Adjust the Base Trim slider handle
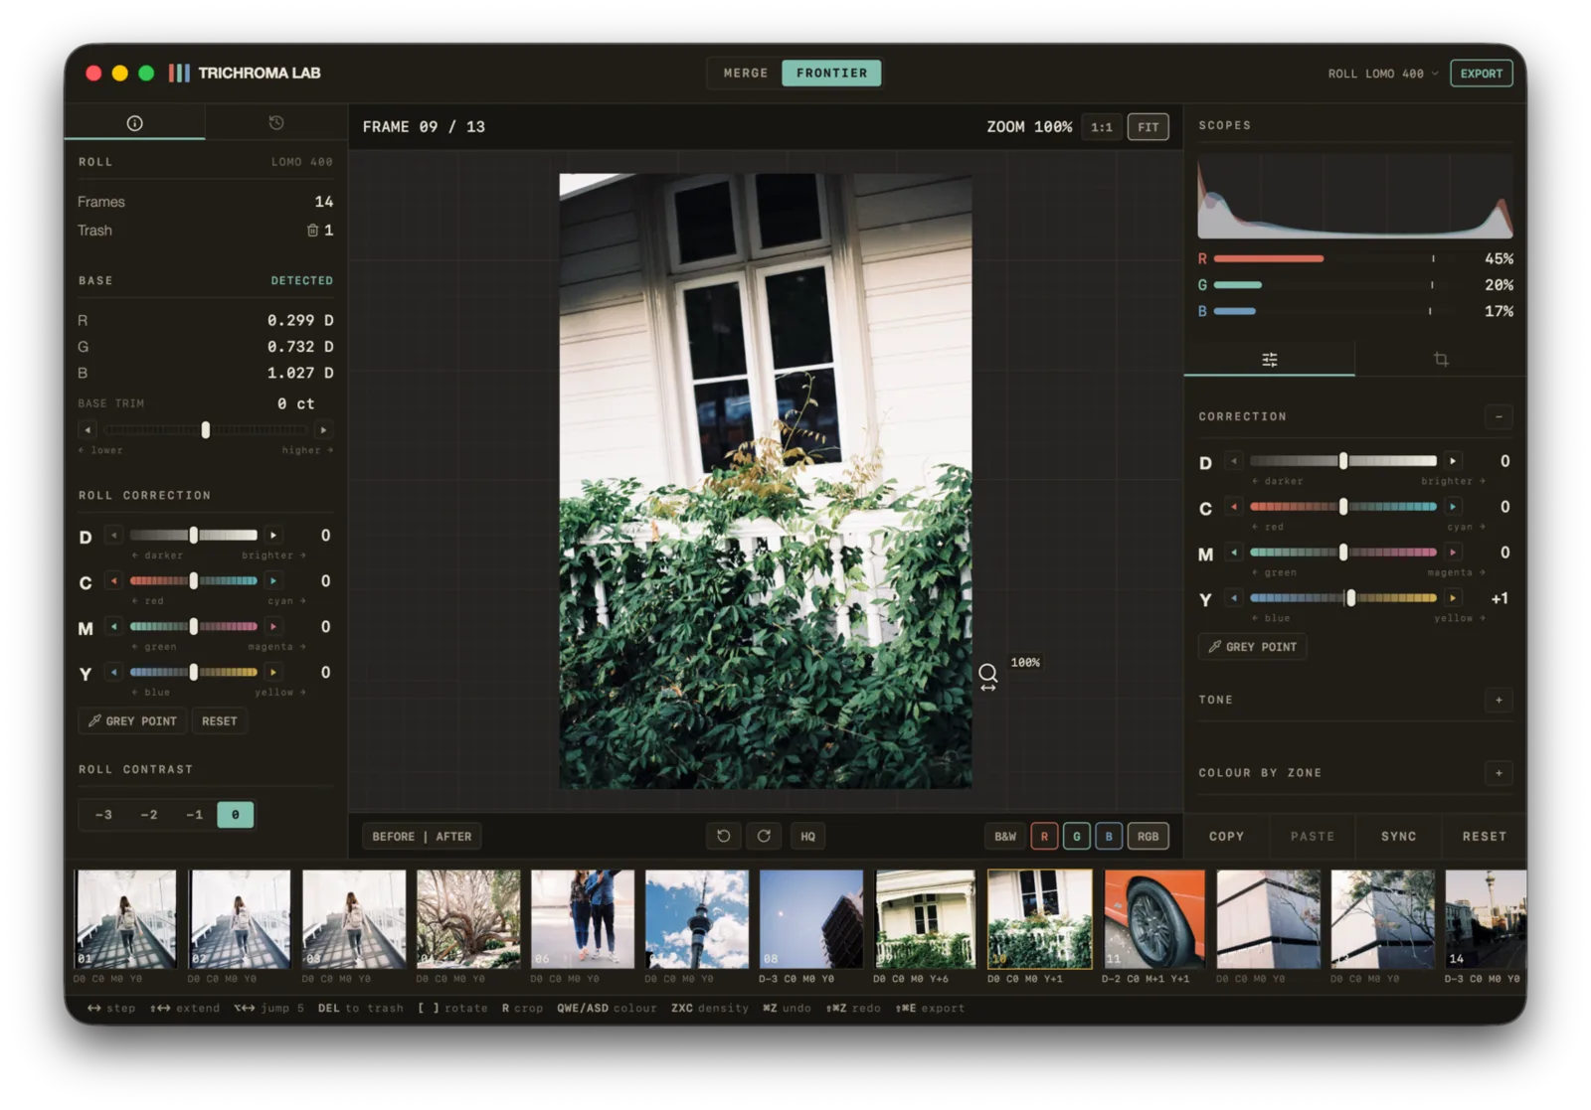The image size is (1591, 1110). (x=206, y=430)
